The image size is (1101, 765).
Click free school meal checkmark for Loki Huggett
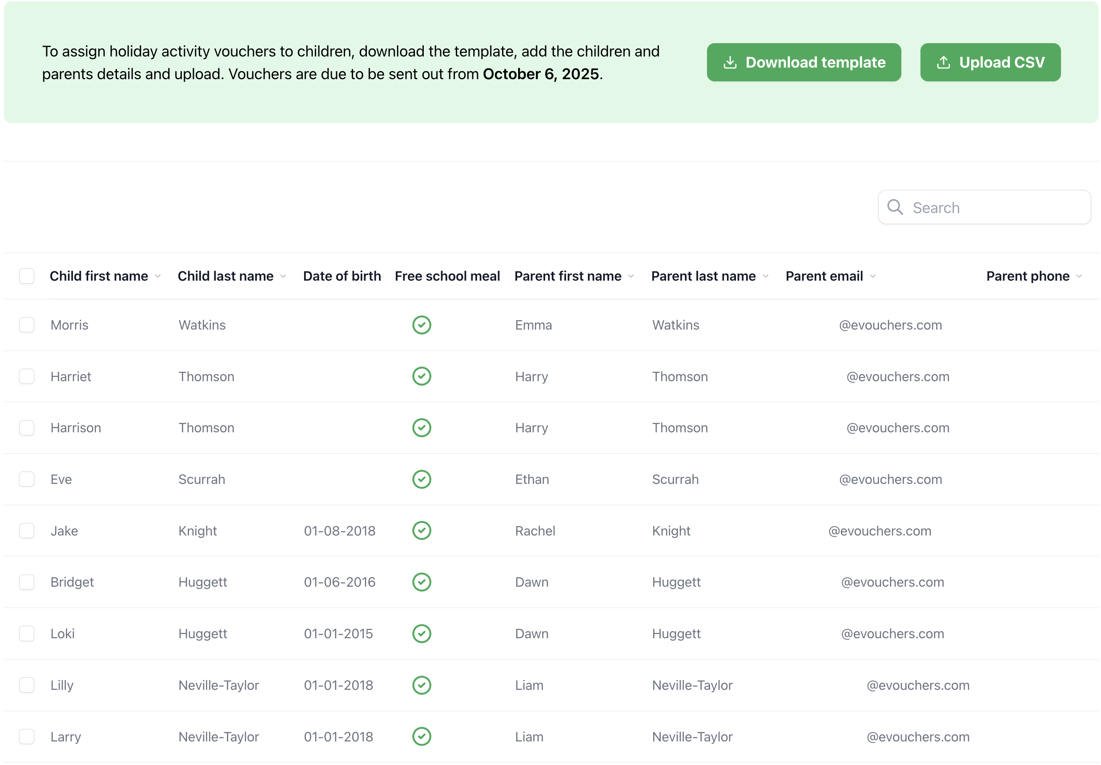coord(421,633)
